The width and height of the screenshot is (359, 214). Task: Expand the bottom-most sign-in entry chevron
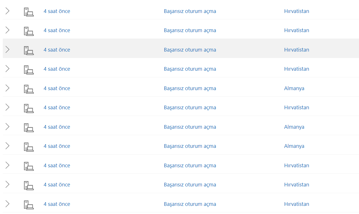pos(8,204)
